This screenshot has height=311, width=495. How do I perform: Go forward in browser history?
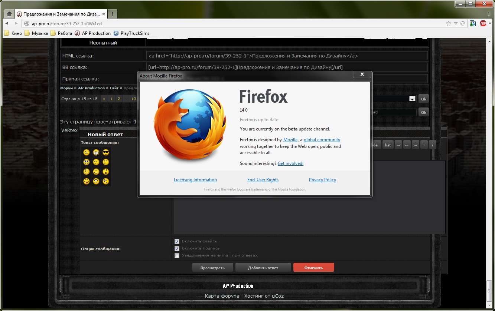(x=16, y=23)
